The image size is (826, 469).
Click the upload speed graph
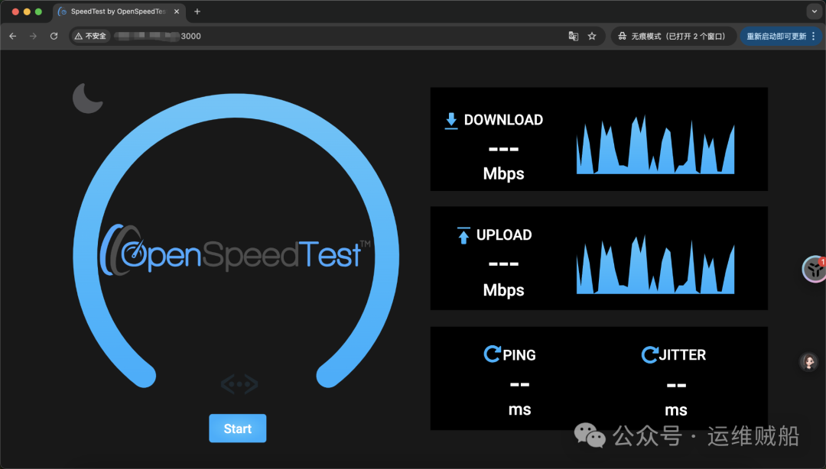655,264
